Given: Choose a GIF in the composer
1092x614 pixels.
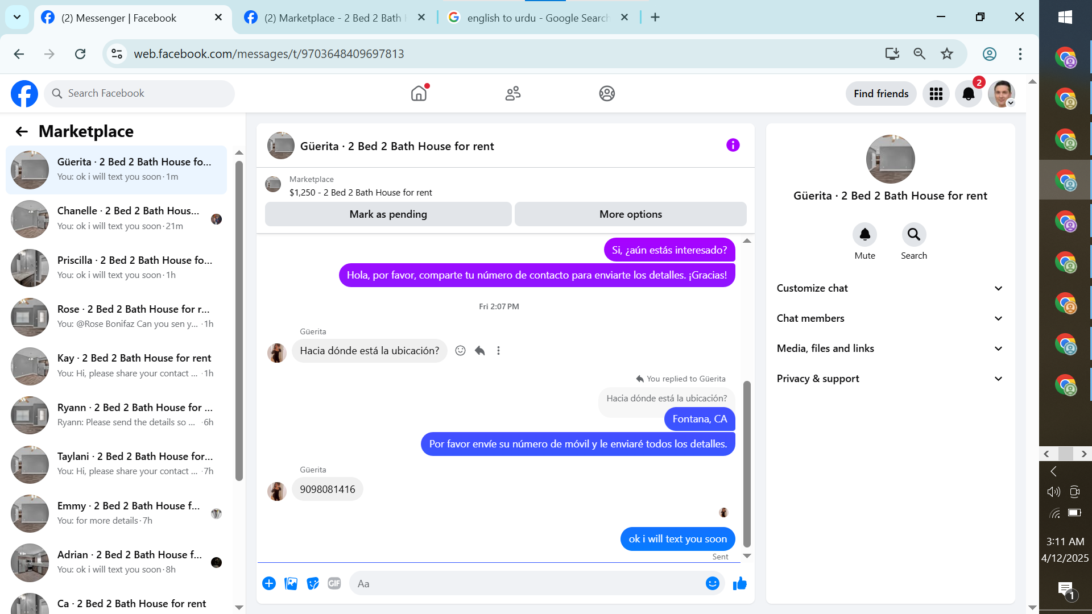Looking at the screenshot, I should 334,583.
